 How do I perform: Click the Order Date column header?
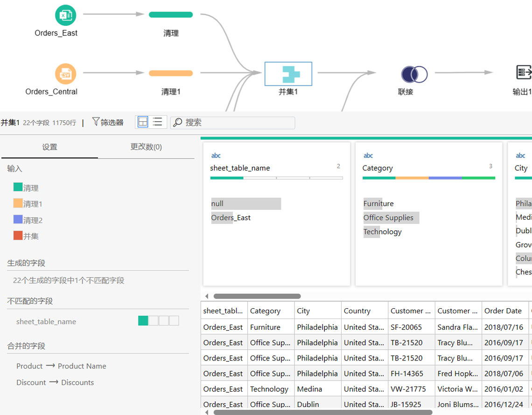pyautogui.click(x=505, y=311)
